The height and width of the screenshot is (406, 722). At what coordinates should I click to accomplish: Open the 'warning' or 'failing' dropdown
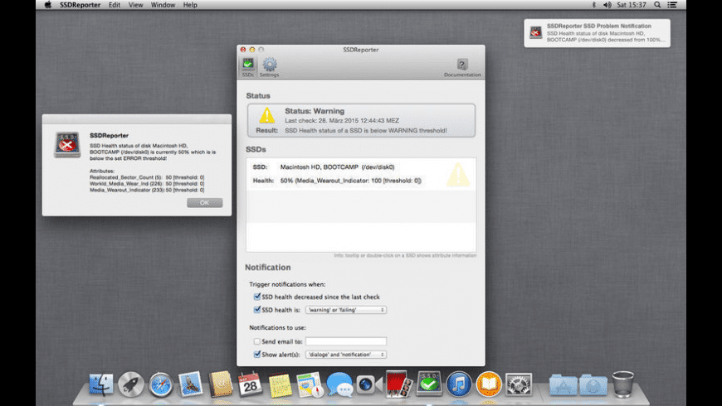click(346, 310)
